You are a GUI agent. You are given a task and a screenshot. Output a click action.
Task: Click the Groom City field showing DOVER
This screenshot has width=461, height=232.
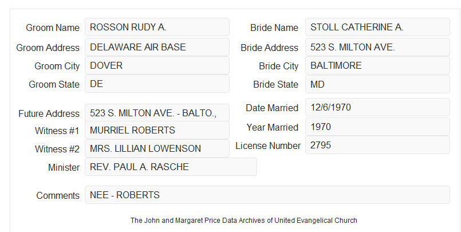[157, 65]
